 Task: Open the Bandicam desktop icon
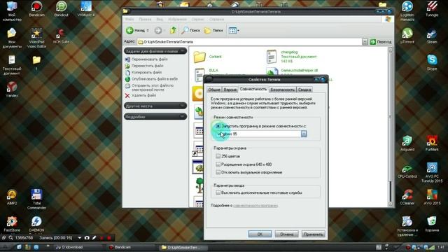click(36, 9)
